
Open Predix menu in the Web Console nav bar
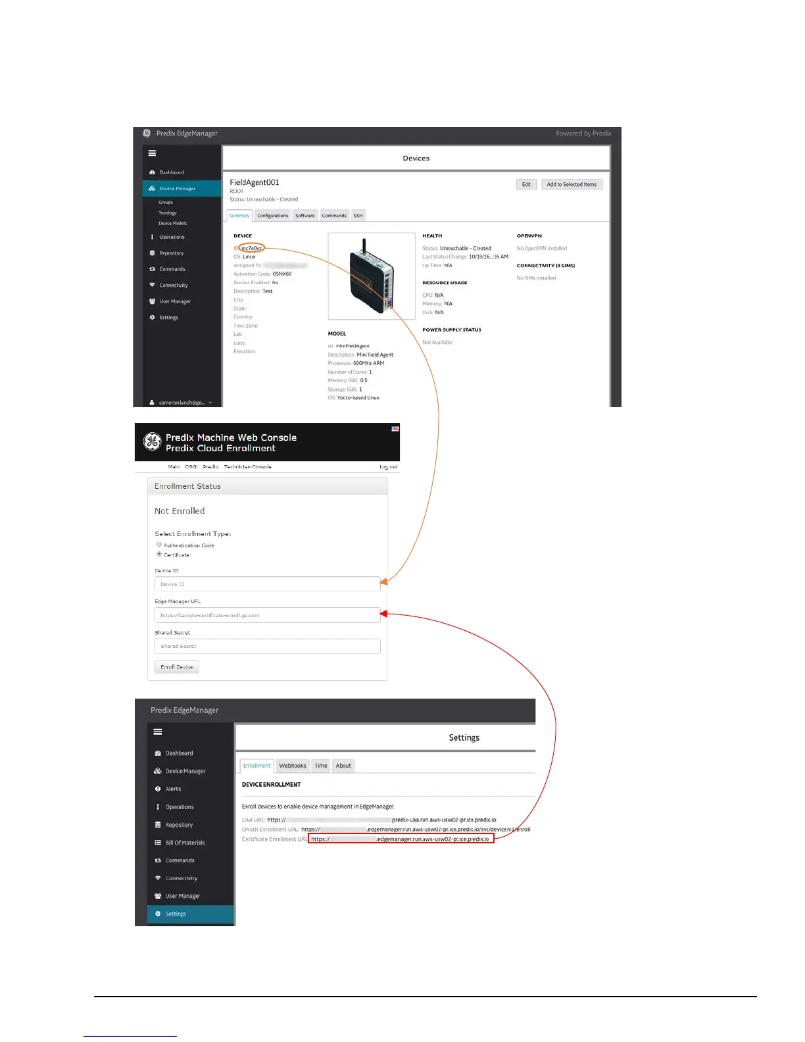(x=210, y=466)
